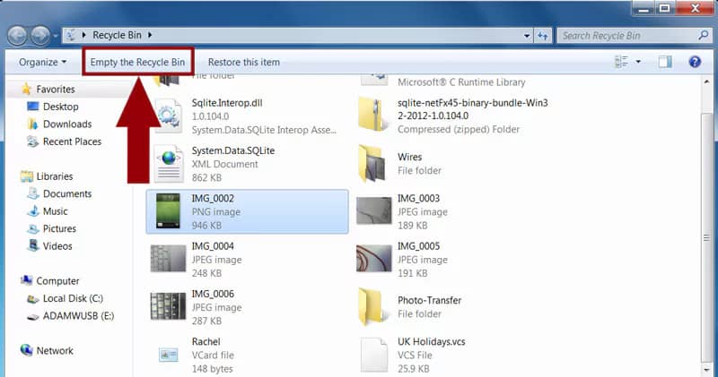Click Empty the Recycle Bin

point(138,62)
